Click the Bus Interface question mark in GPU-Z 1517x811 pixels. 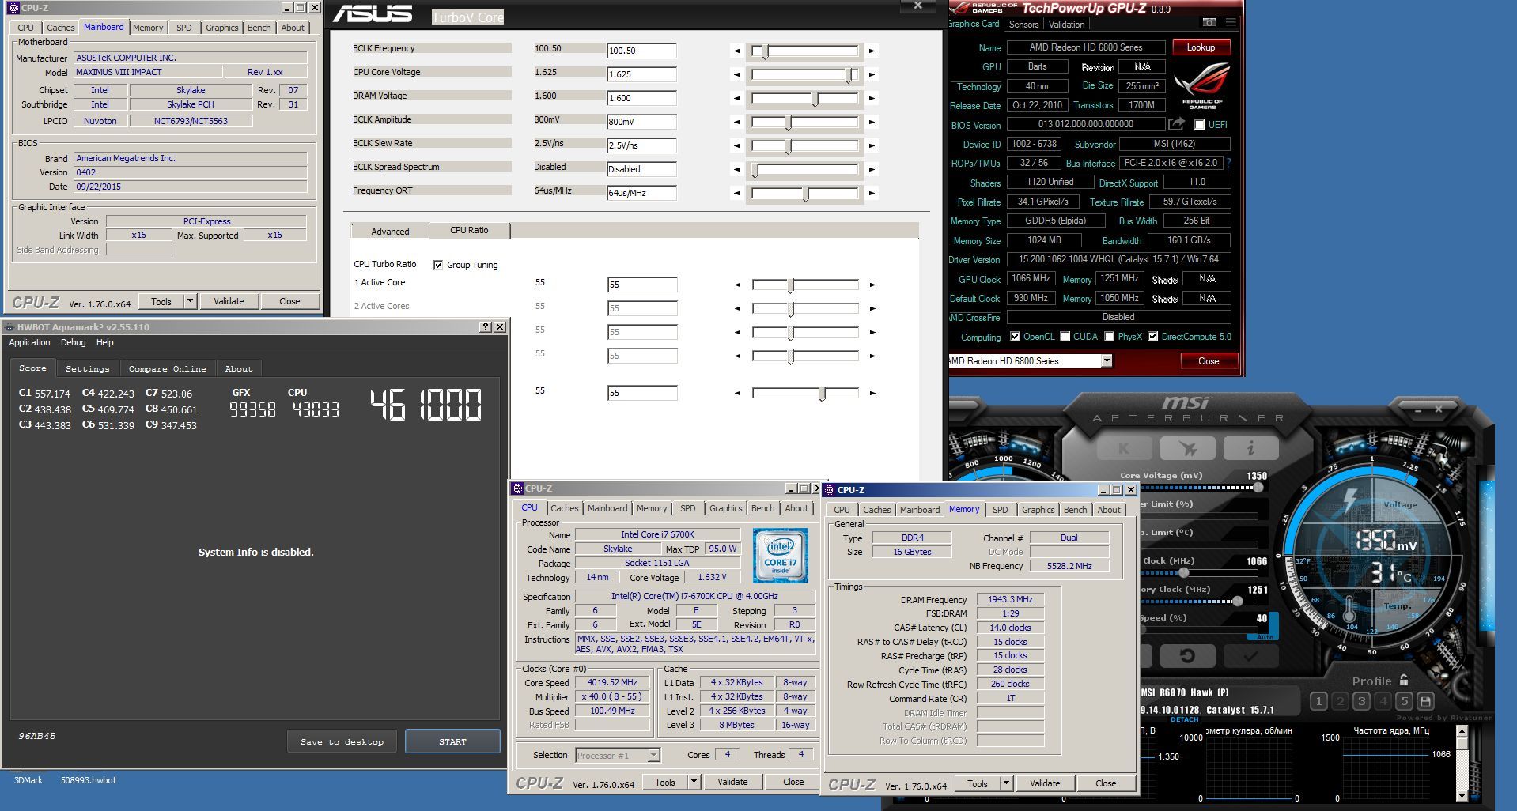1228,163
